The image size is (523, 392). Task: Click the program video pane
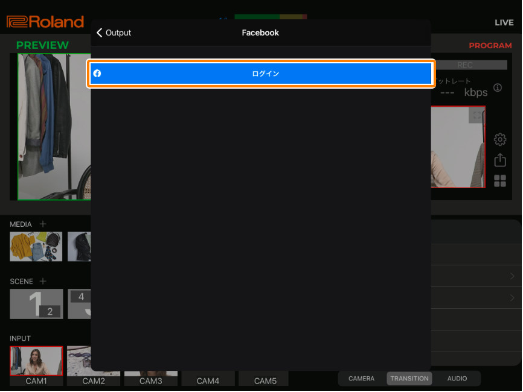(x=458, y=147)
